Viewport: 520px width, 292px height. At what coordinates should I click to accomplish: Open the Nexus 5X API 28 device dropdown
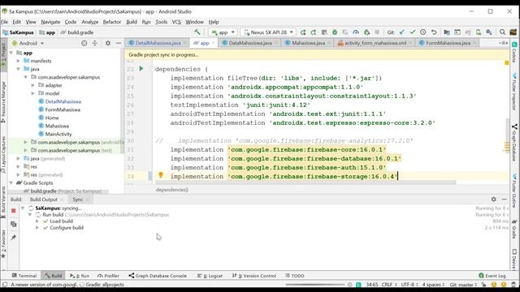(268, 32)
